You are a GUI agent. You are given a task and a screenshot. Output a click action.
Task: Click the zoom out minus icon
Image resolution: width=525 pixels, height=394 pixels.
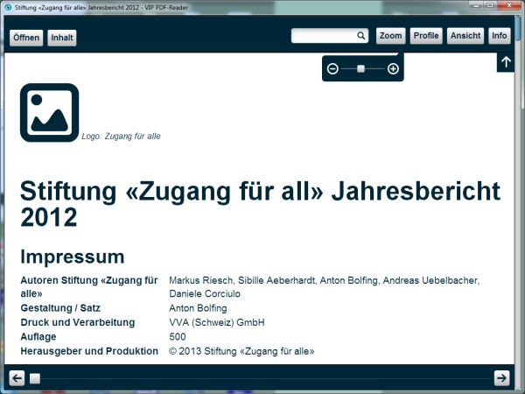[332, 69]
